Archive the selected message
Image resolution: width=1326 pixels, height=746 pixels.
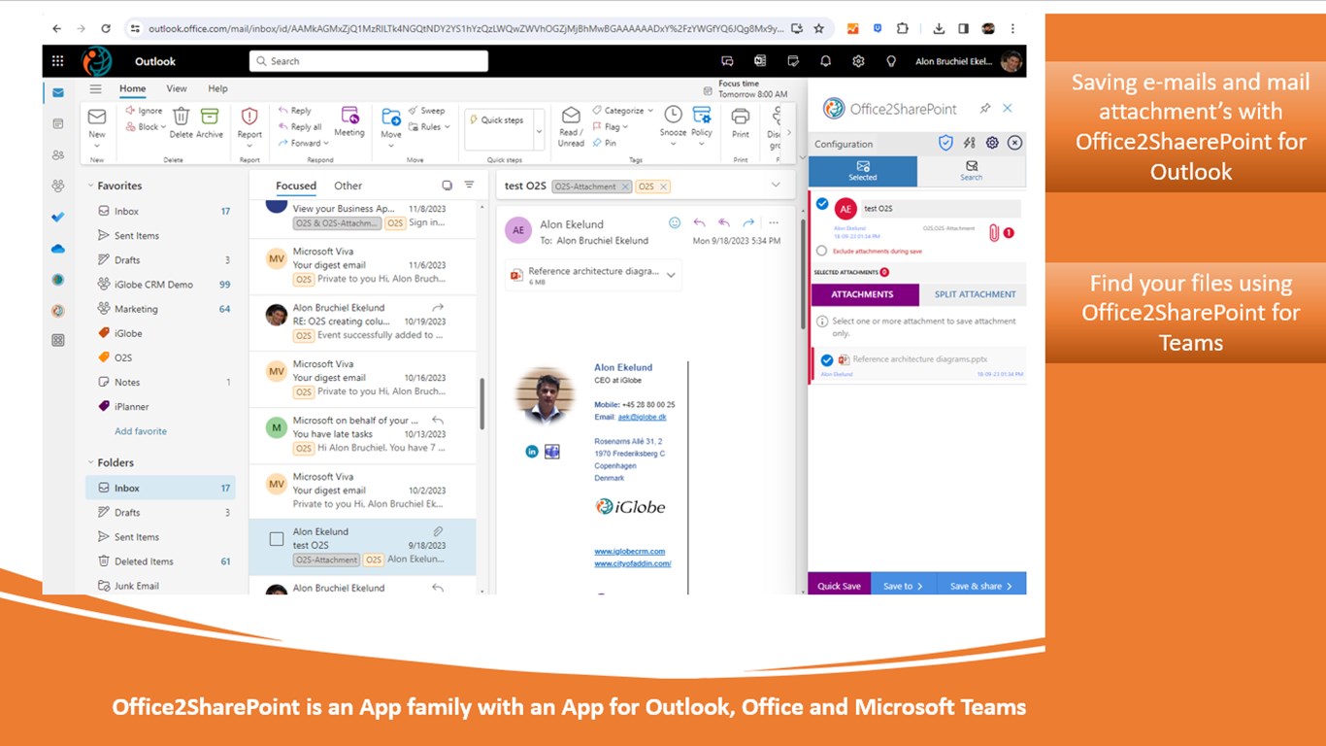[x=210, y=122]
